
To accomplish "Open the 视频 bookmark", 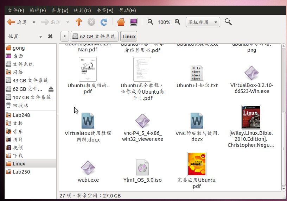I will click(x=31, y=147).
